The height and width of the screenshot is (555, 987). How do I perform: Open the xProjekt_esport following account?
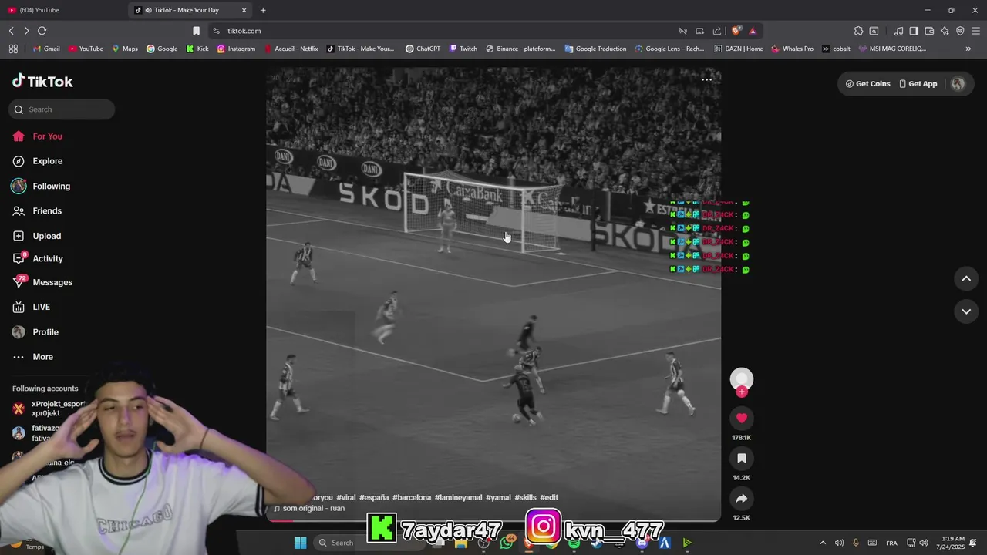pos(49,408)
